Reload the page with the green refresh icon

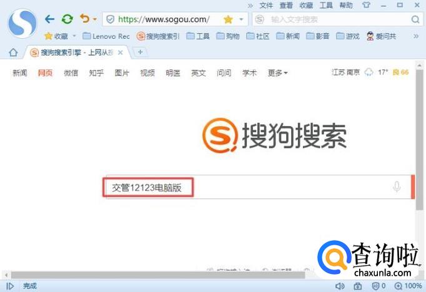pos(67,19)
